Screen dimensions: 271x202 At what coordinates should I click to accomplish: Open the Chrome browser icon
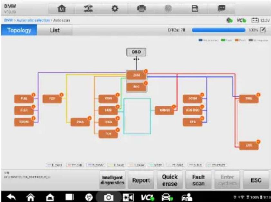[89, 197]
